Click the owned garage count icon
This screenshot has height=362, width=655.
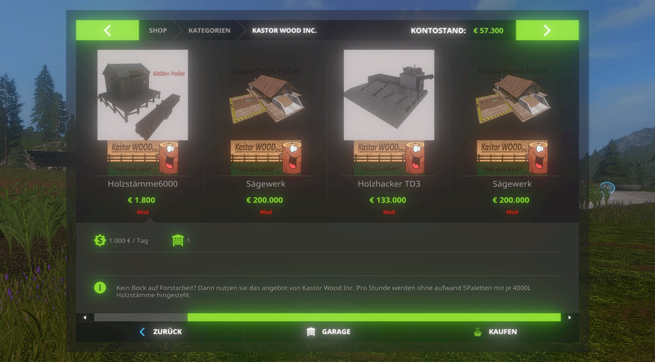coord(178,240)
